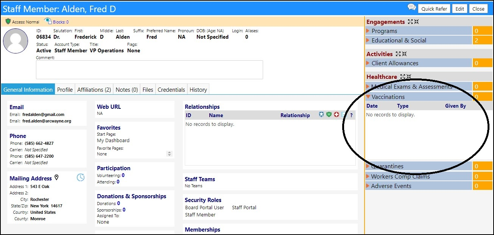The height and width of the screenshot is (235, 494).
Task: Open the Credentials tab
Action: pyautogui.click(x=171, y=89)
